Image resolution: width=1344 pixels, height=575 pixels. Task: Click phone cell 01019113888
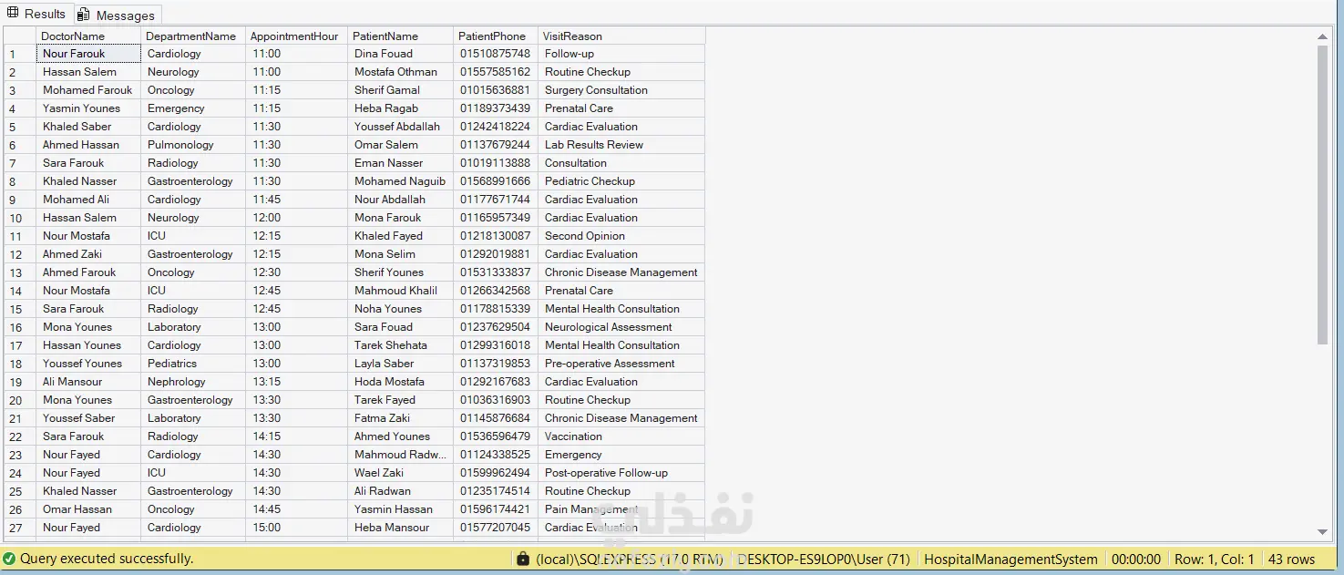click(495, 163)
